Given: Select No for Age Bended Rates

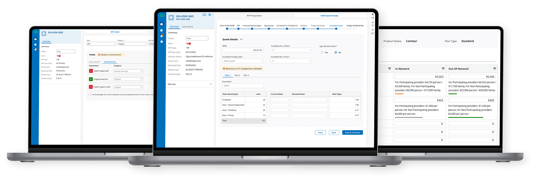Looking at the screenshot, I should click(x=335, y=52).
